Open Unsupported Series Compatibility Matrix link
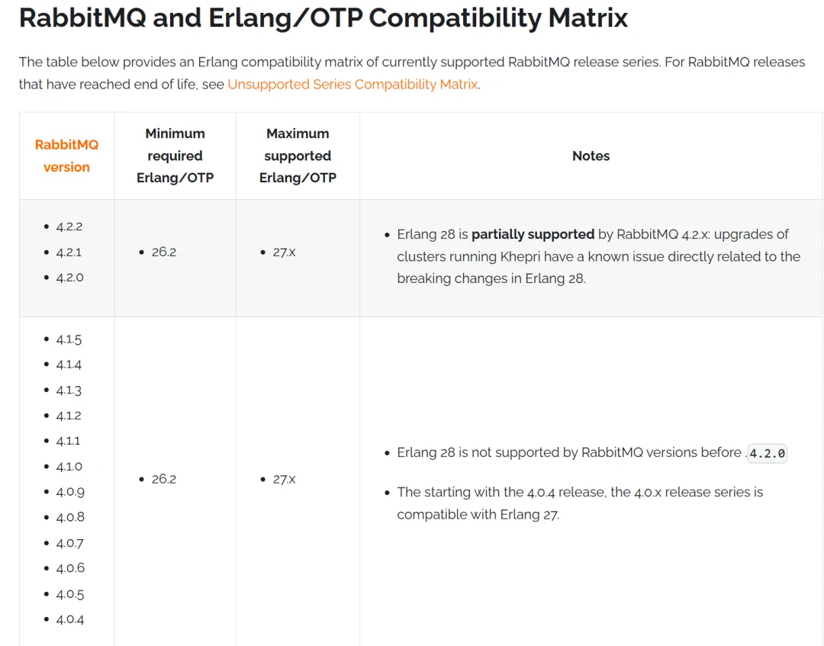This screenshot has height=646, width=824. coord(352,84)
